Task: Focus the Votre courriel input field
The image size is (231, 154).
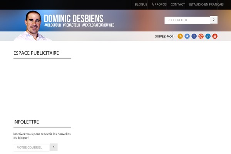Action: click(x=32, y=147)
